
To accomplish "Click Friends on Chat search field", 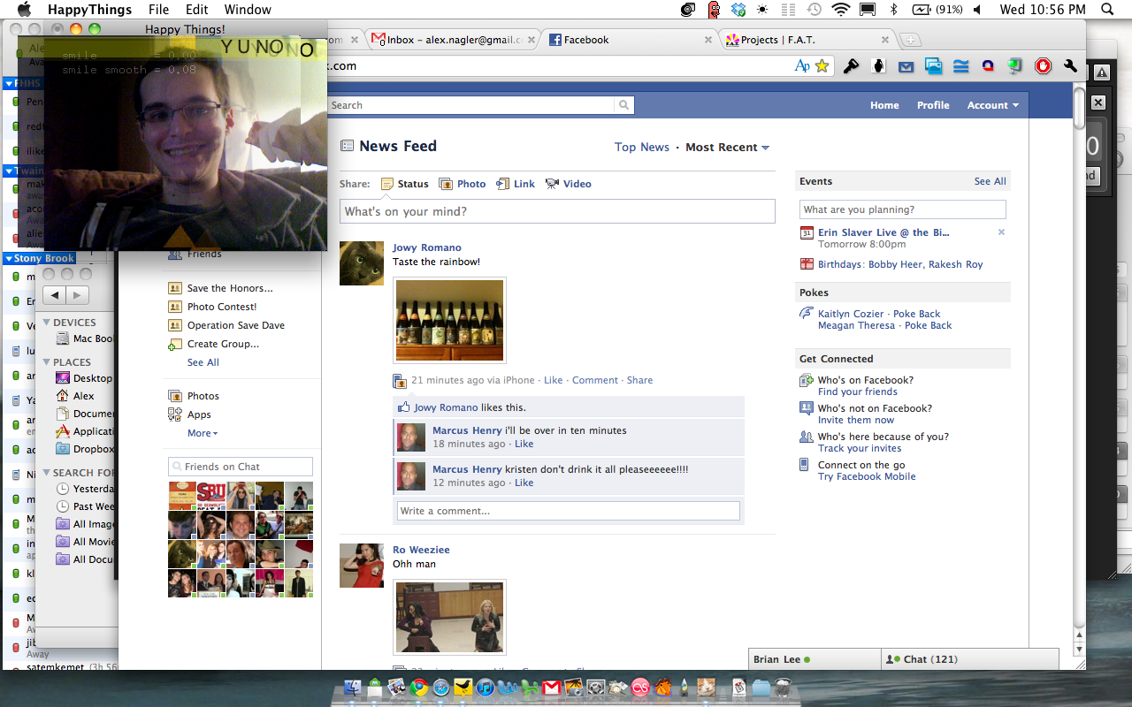I will click(x=241, y=467).
